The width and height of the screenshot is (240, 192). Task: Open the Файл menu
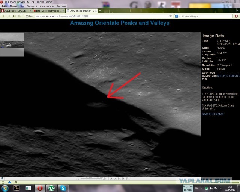4,6
